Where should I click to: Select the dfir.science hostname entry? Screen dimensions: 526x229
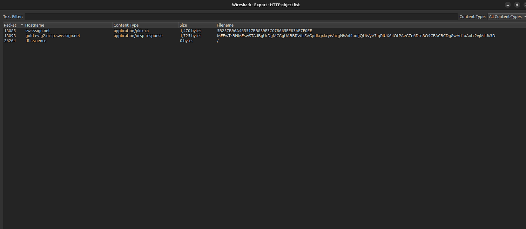[36, 41]
